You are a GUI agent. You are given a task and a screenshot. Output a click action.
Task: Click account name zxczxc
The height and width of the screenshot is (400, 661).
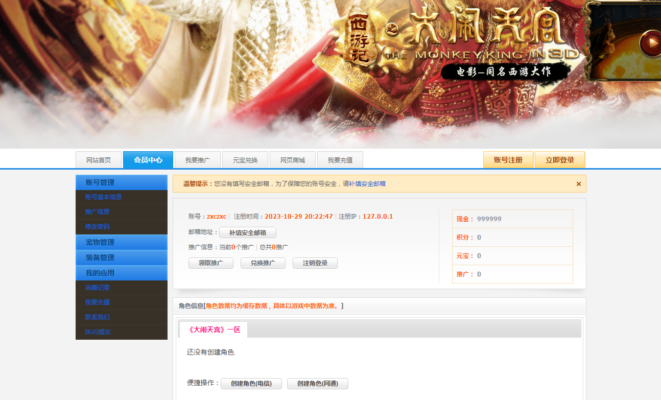pyautogui.click(x=217, y=217)
